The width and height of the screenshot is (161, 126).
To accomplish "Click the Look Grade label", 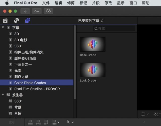I will 88,81.
